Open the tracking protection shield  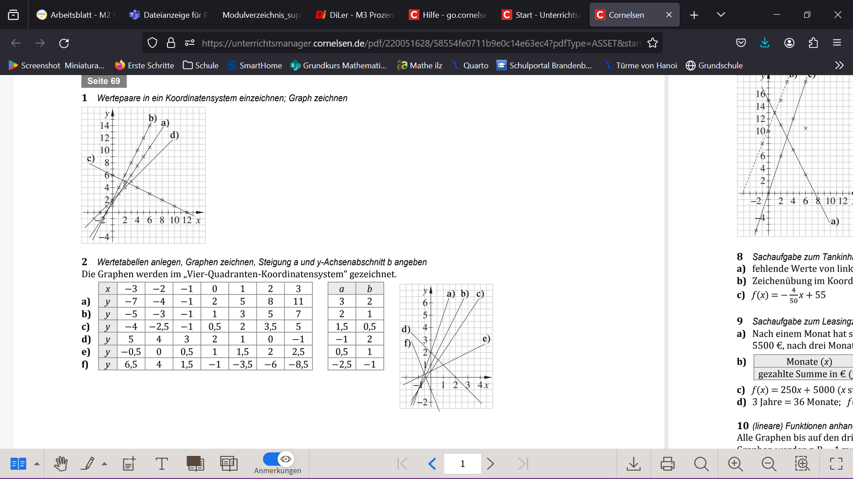click(152, 43)
